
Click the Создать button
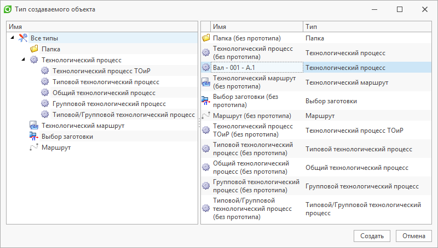click(x=372, y=236)
